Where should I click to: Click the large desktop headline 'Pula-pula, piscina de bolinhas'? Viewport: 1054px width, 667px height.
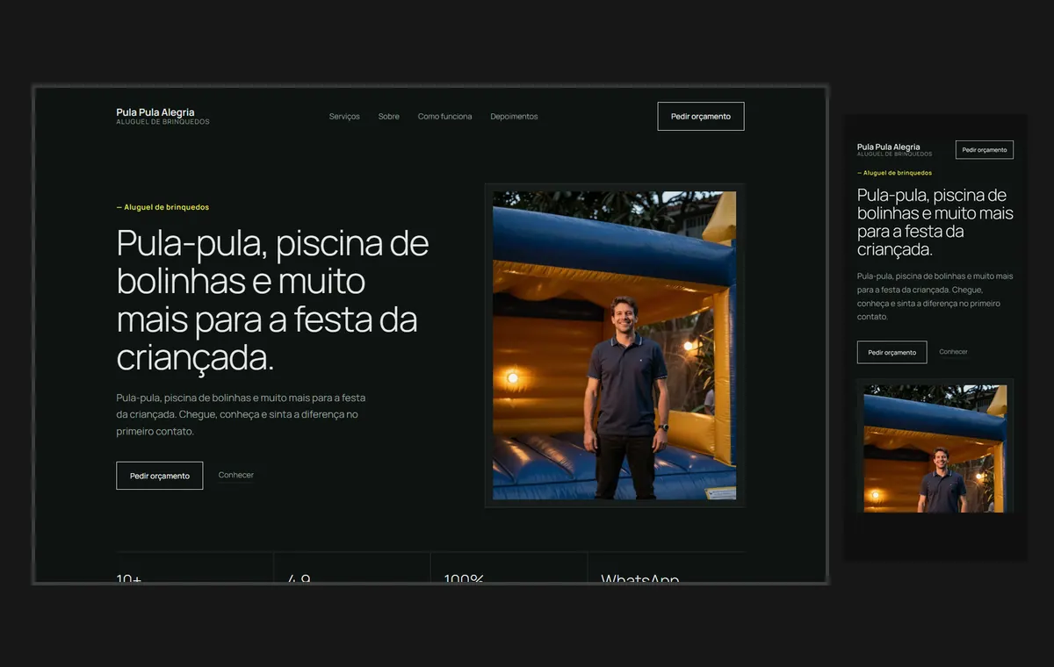pyautogui.click(x=272, y=300)
